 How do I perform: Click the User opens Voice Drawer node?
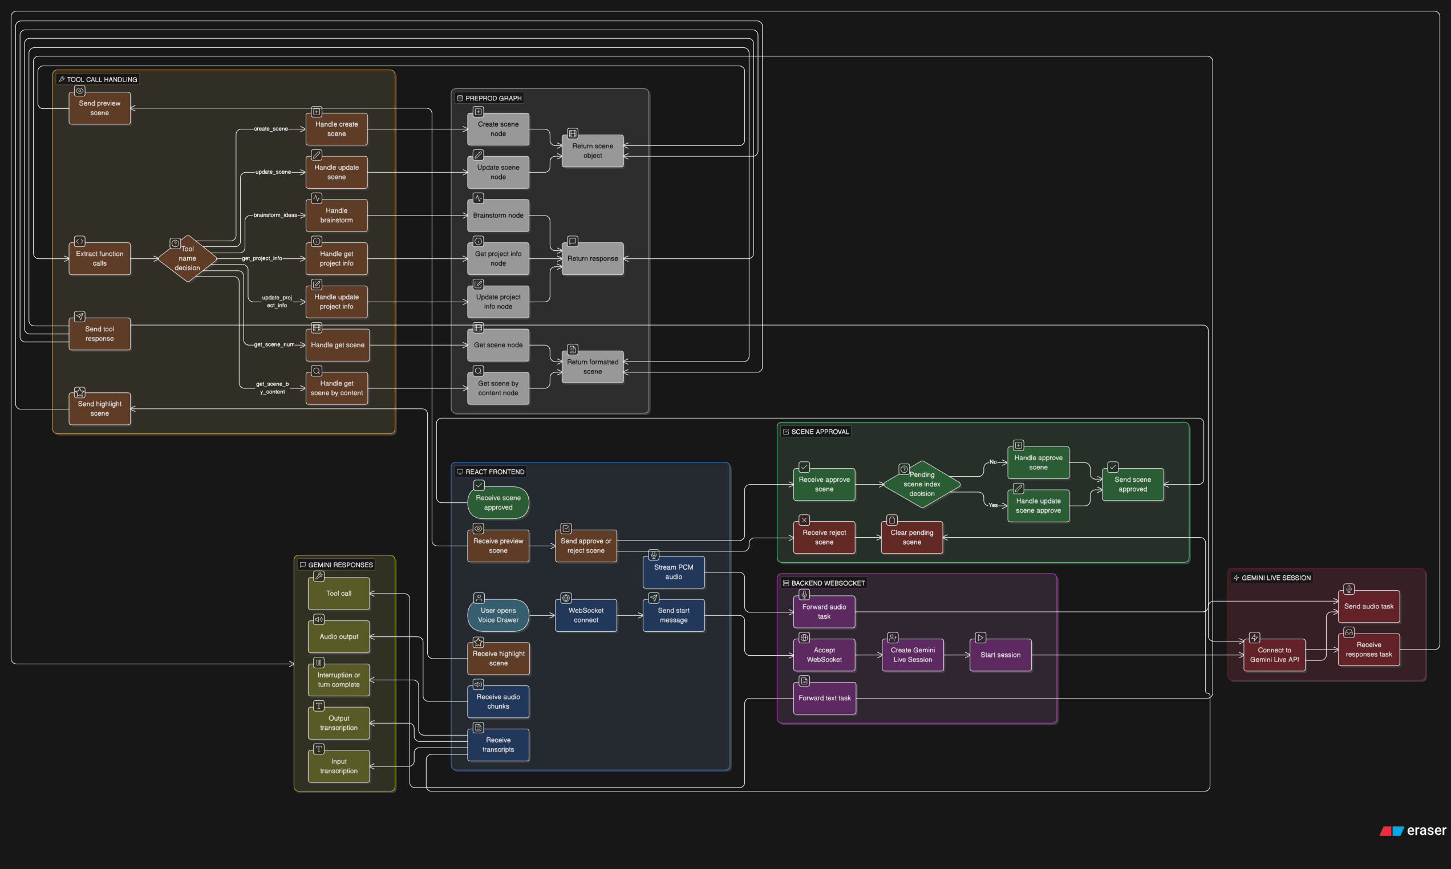point(498,615)
